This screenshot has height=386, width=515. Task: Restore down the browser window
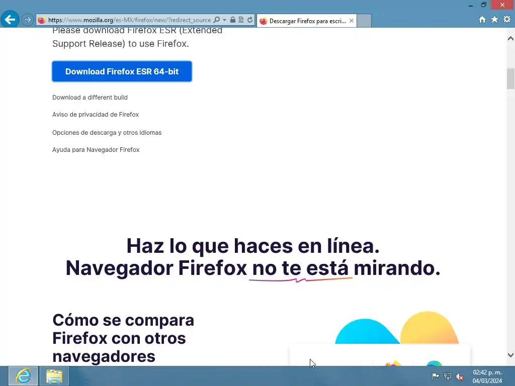(483, 5)
